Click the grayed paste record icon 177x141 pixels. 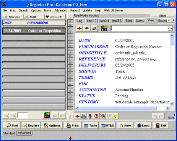pos(109,116)
